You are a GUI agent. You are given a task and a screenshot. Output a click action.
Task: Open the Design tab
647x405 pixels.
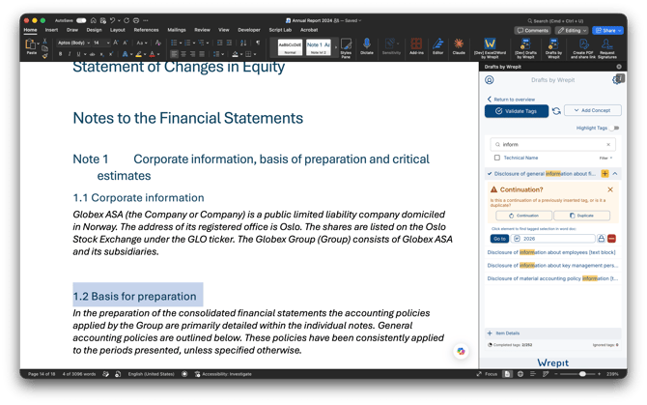coord(94,30)
